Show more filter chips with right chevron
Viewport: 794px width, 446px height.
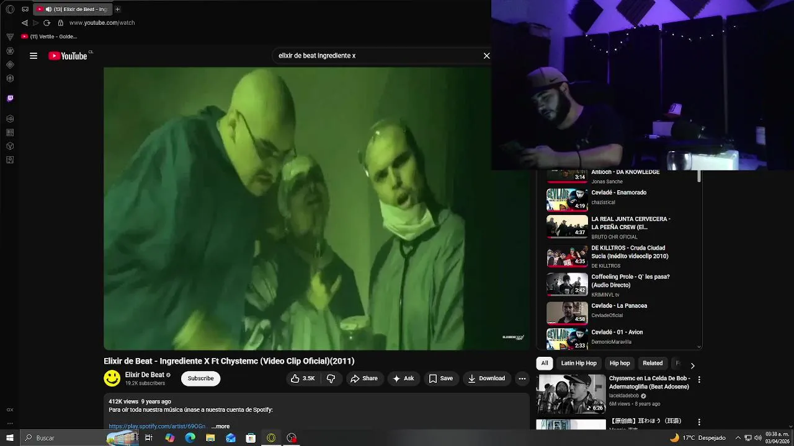[692, 365]
